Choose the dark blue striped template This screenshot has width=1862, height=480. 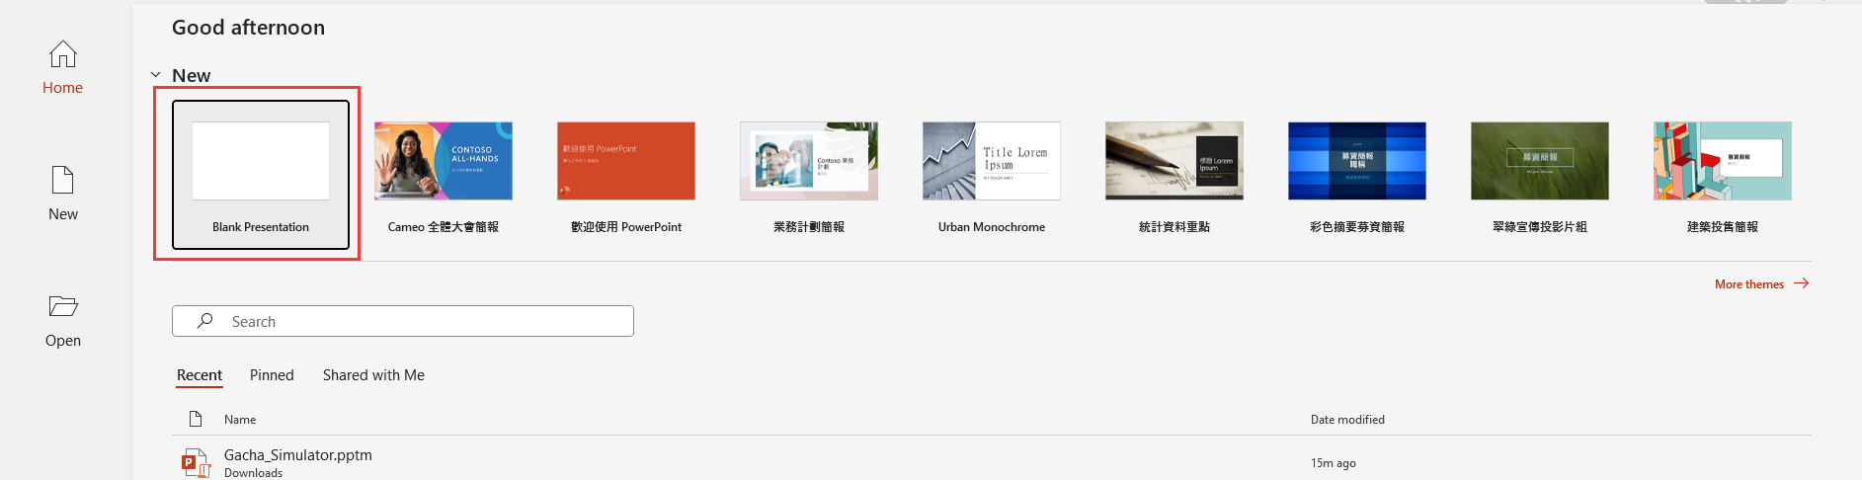[x=1357, y=161]
